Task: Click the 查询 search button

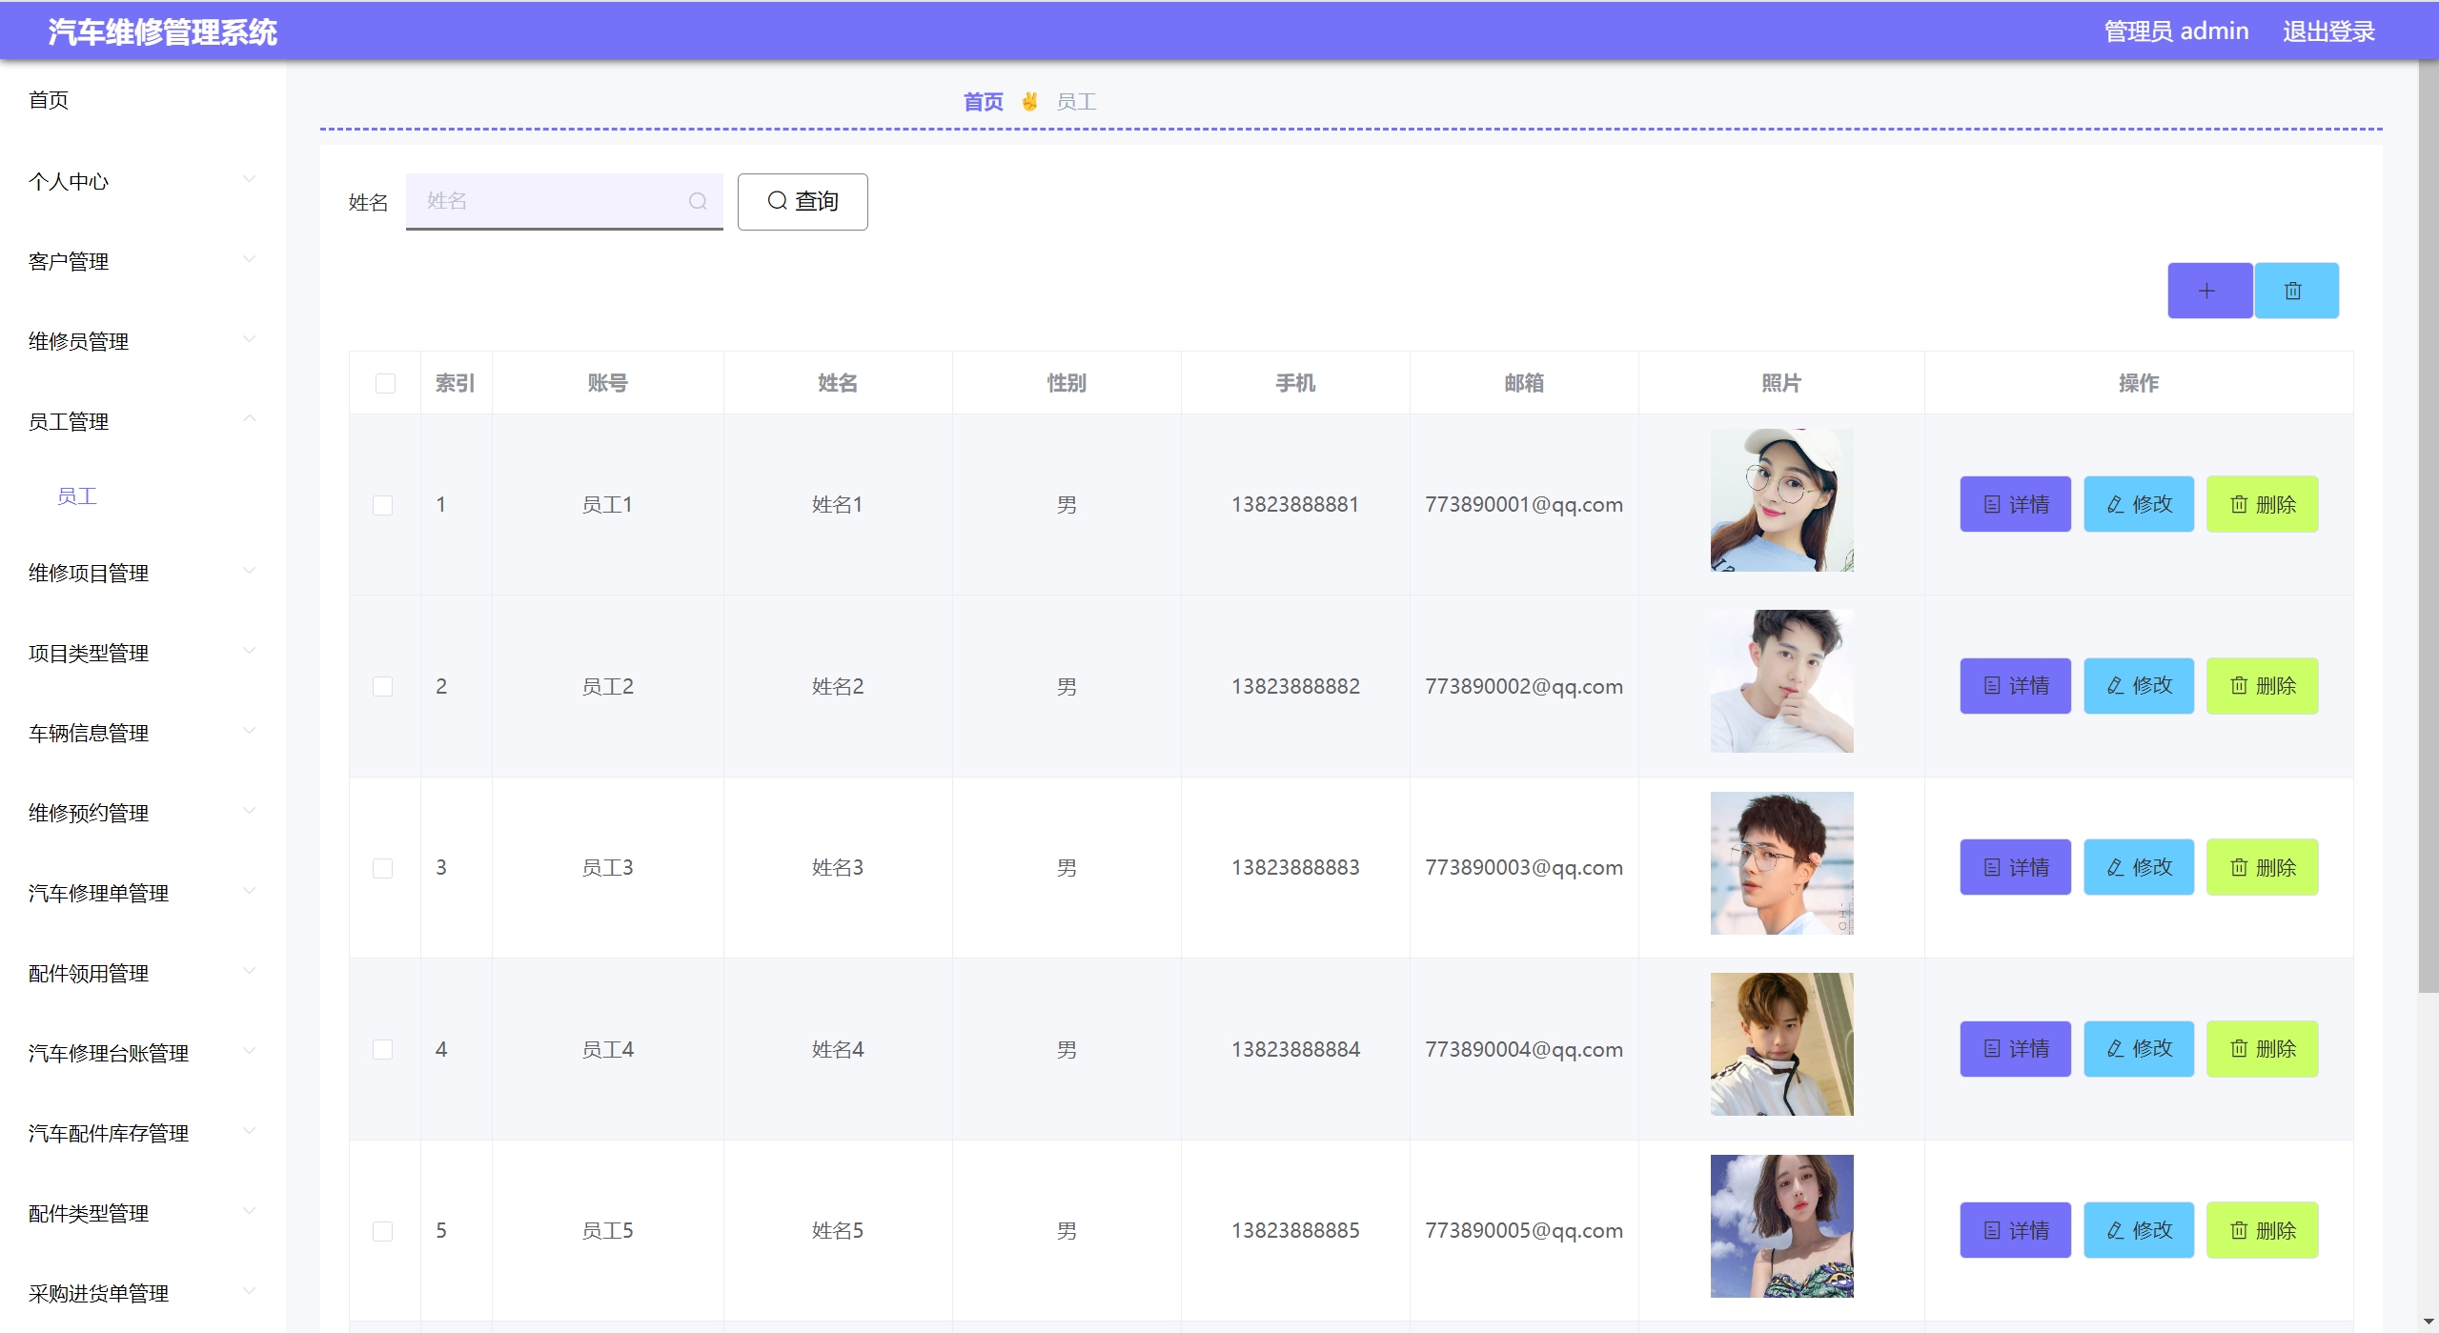Action: [x=802, y=201]
